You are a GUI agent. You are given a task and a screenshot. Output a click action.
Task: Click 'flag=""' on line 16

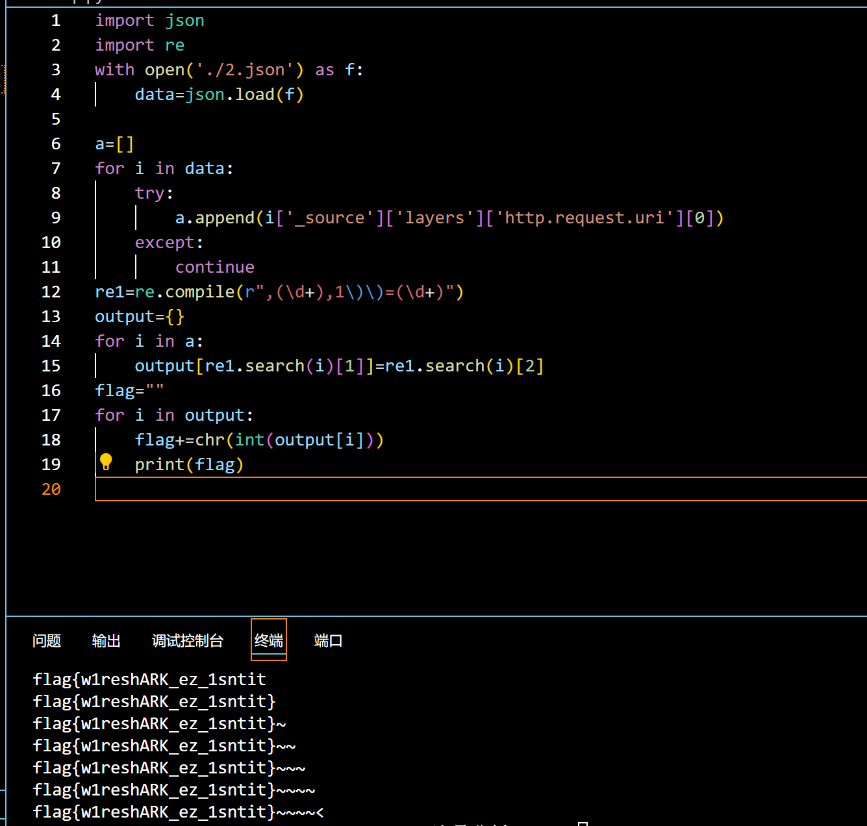[129, 391]
